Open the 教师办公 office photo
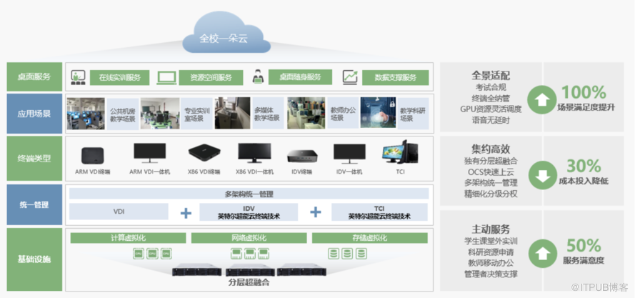 point(306,113)
